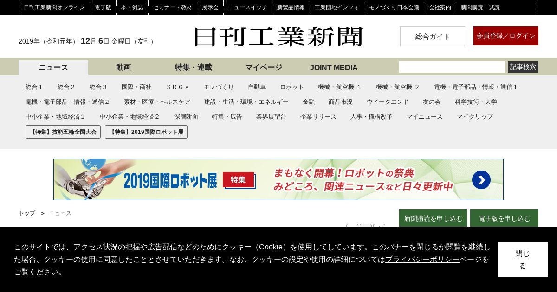Image resolution: width=557 pixels, height=292 pixels.
Task: Click the ニュース breadcrumb link
Action: coord(60,213)
